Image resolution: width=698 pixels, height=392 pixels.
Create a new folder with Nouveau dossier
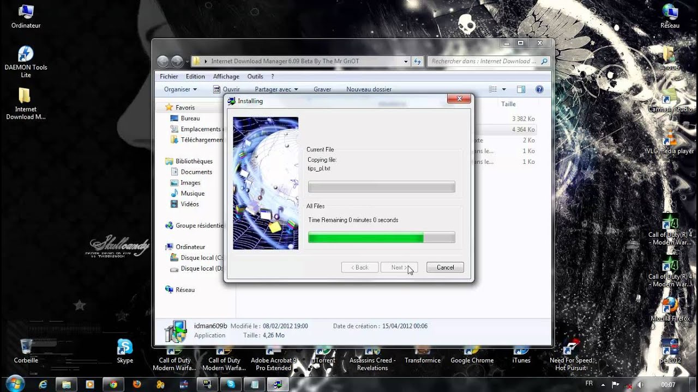tap(369, 89)
